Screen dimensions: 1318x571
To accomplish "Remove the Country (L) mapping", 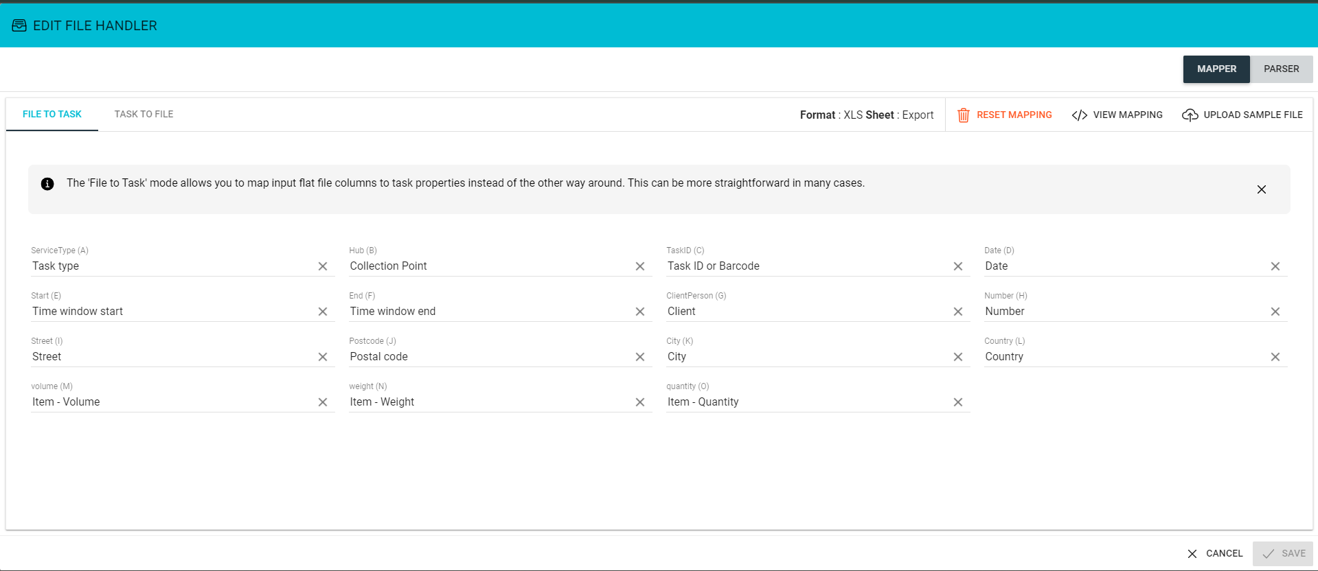I will tap(1275, 357).
